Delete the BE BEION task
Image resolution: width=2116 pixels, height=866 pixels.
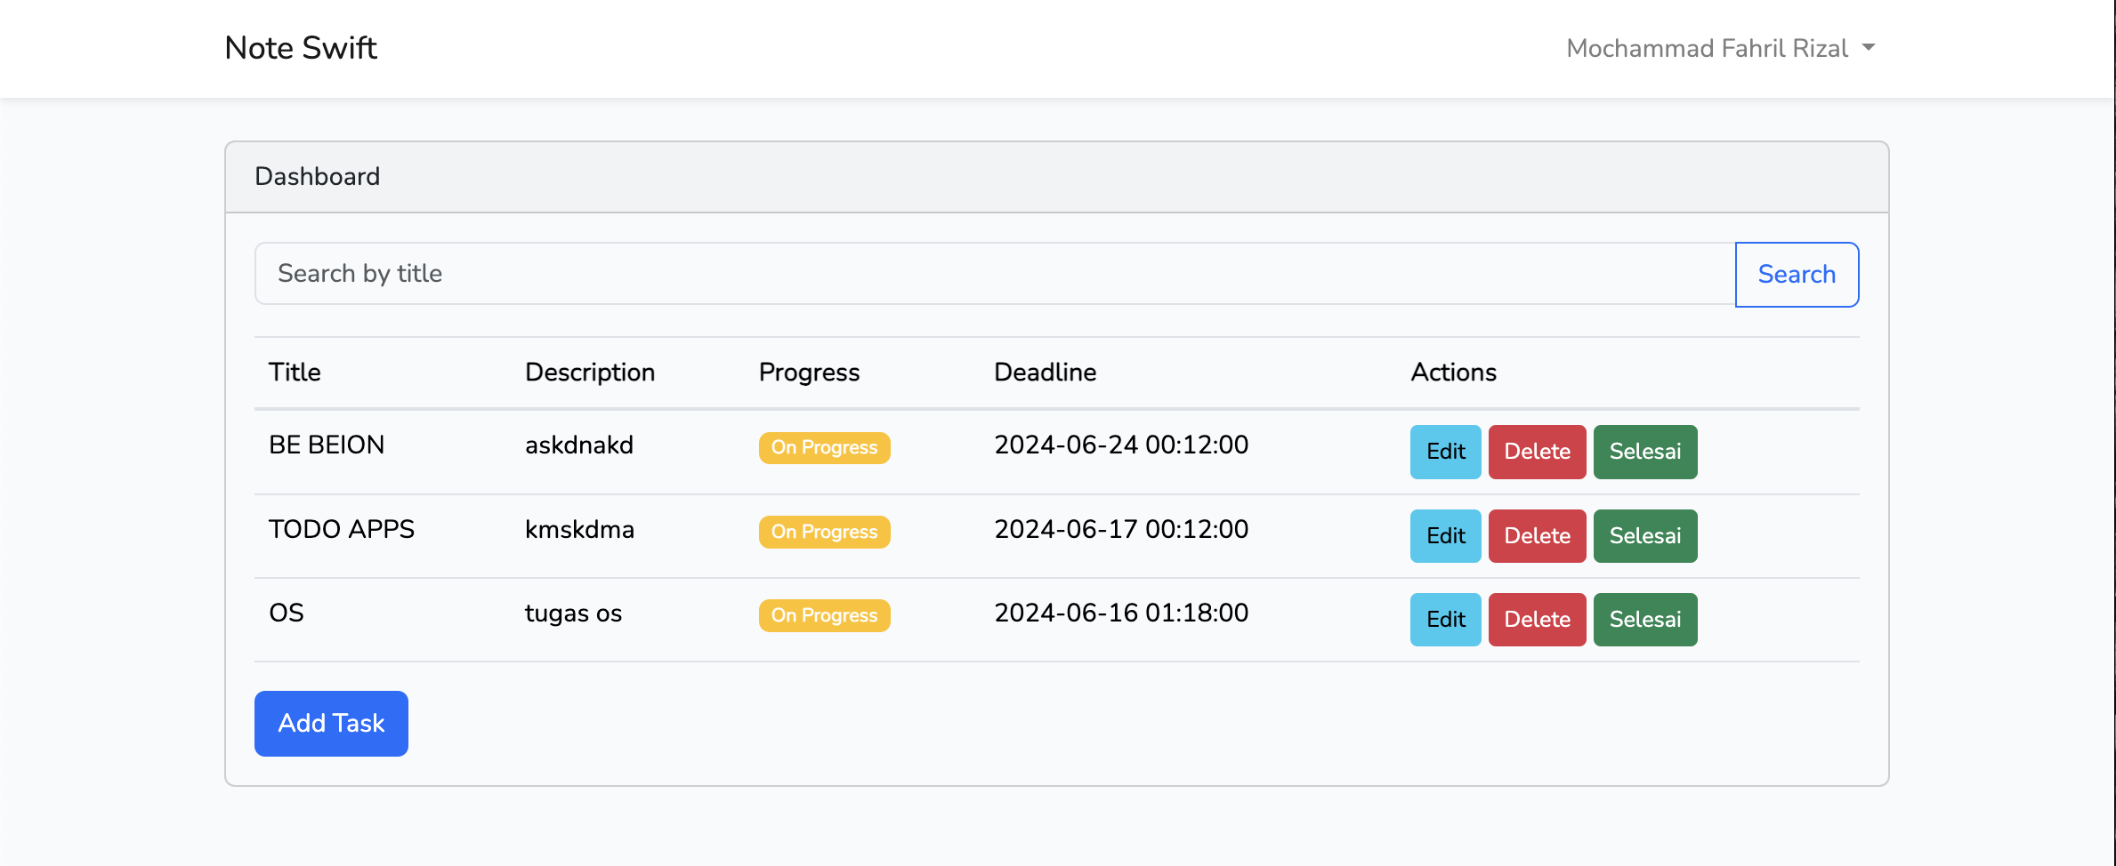1537,452
